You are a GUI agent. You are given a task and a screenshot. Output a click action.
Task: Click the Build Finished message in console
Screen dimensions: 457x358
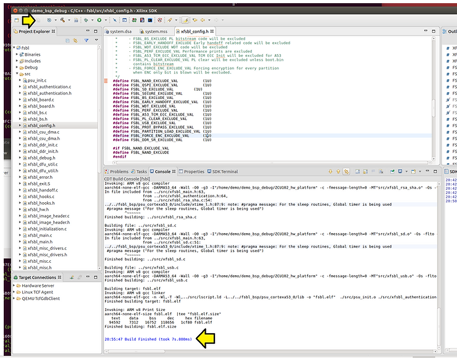click(148, 339)
